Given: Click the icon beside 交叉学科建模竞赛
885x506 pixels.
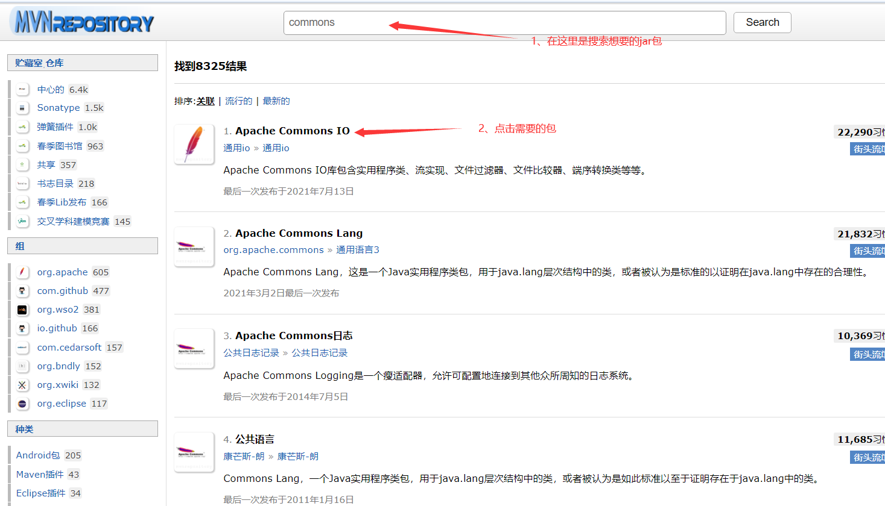Looking at the screenshot, I should coord(22,221).
